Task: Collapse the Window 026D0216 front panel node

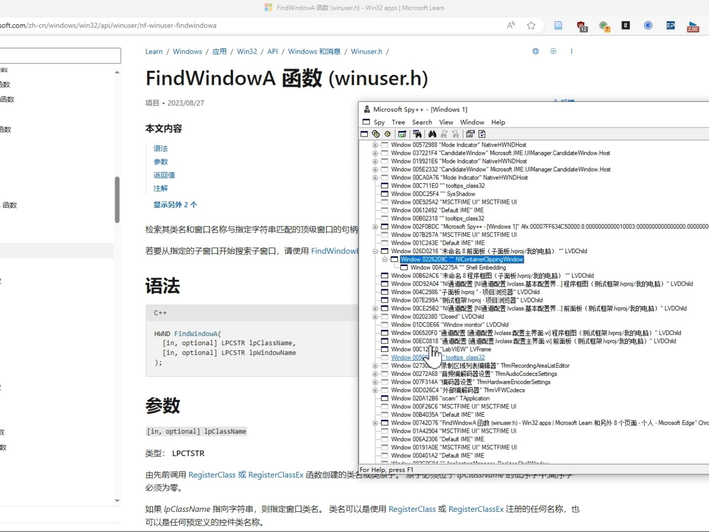Action: (x=375, y=251)
